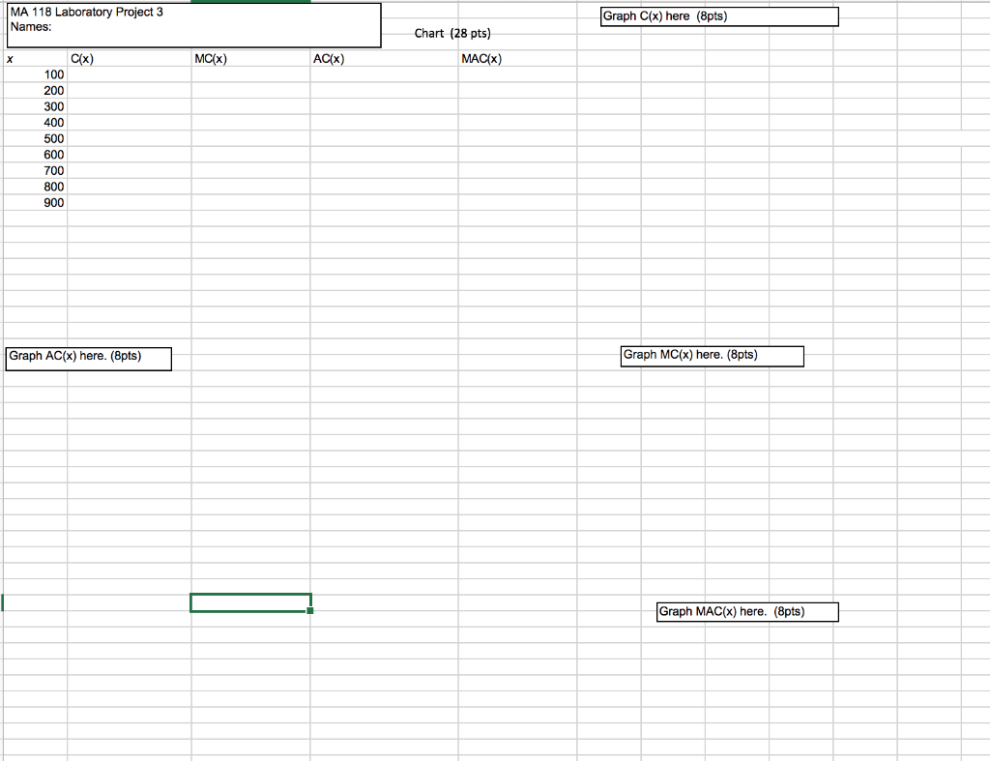
Task: Click the empty AC(x) cell in the 100 row
Action: (385, 74)
